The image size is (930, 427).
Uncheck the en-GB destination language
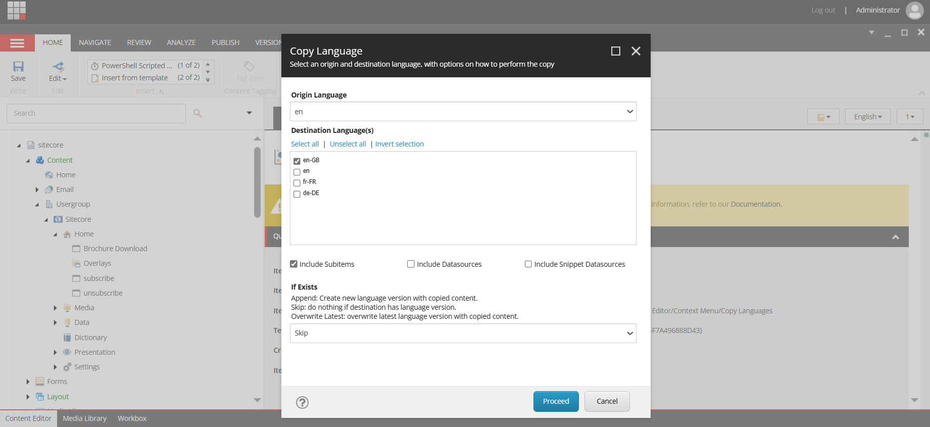(x=297, y=161)
